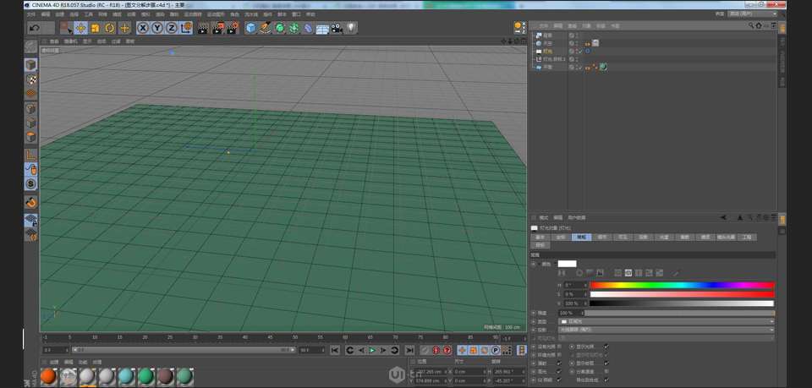Viewport: 812px width, 388px height.
Task: Toggle the 显示光照 checkbox
Action: (x=606, y=347)
